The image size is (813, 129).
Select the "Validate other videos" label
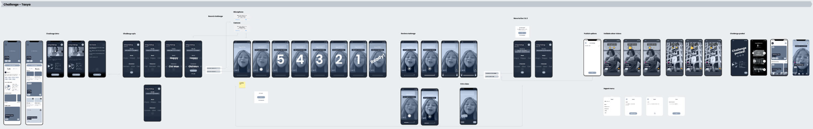coord(612,34)
